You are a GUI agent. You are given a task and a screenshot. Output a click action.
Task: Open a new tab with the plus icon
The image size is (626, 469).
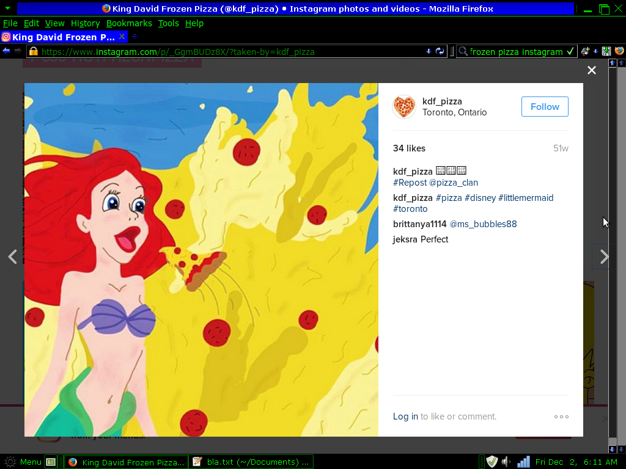135,36
